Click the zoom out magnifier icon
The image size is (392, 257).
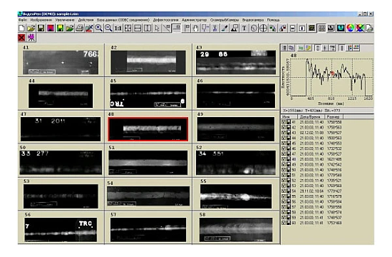108,28
